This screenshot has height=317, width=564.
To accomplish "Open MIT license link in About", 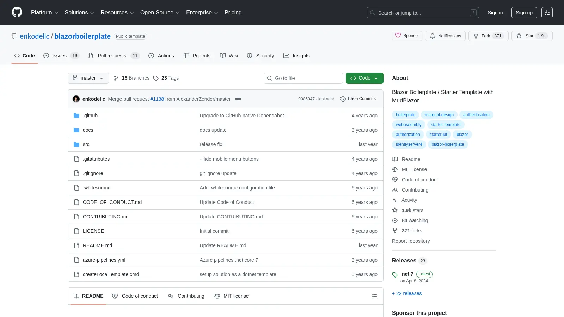I will (410, 169).
